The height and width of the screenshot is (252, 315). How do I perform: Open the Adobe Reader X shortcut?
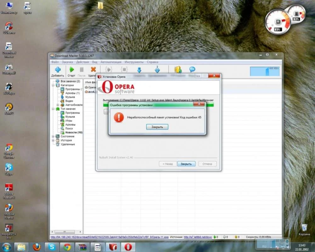point(9,191)
